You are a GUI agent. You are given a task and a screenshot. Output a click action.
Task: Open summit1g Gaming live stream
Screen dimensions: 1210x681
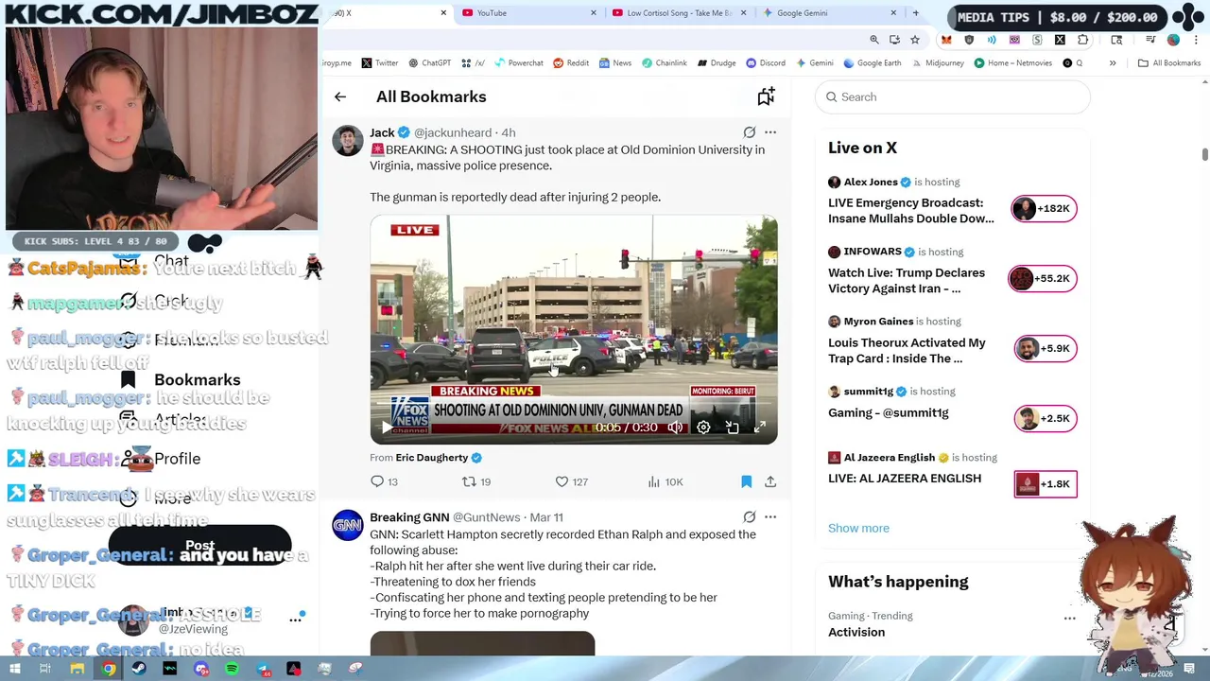(x=889, y=412)
